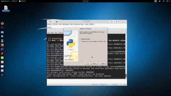This screenshot has width=171, height=96.
Task: Open the Places menu
Action: (x=14, y=1)
